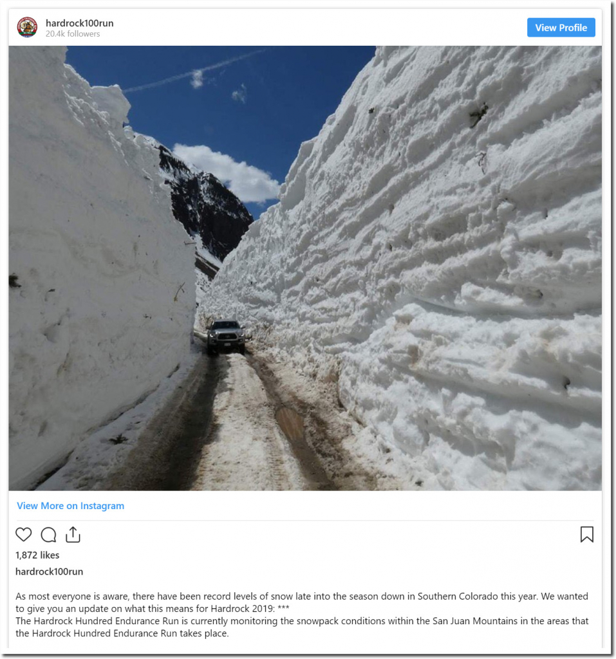Image resolution: width=616 pixels, height=659 pixels.
Task: Select the paragraph starting with "The Hardrock Hundred"
Action: click(301, 627)
